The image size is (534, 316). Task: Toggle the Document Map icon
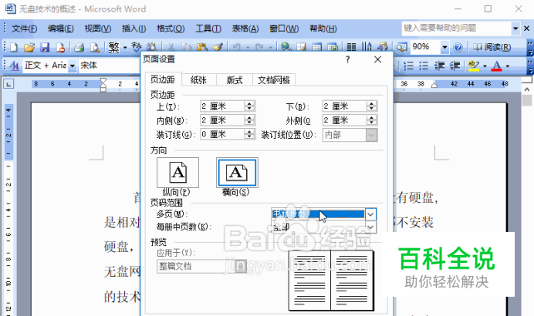[401, 47]
